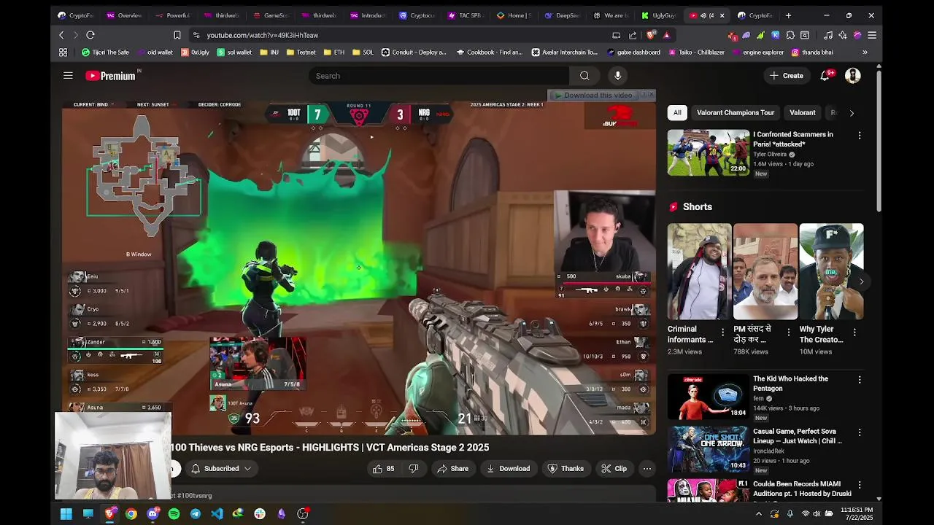Click the Brave Shields lion icon
934x525 pixels.
point(652,35)
